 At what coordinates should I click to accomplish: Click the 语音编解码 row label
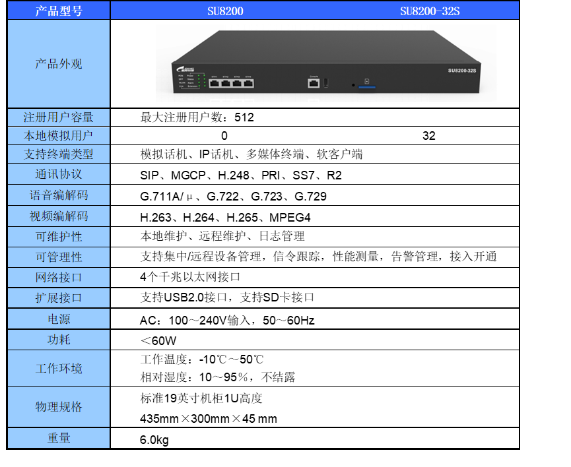coord(59,195)
